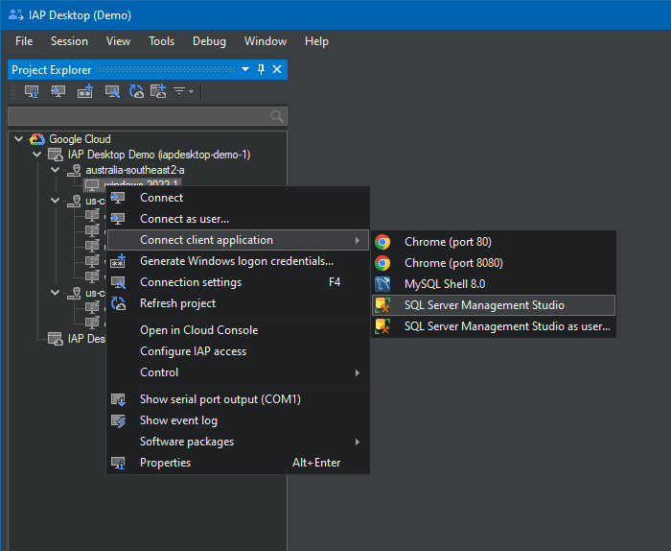
Task: Click the Chrome icon beside port 8080
Action: 382,263
